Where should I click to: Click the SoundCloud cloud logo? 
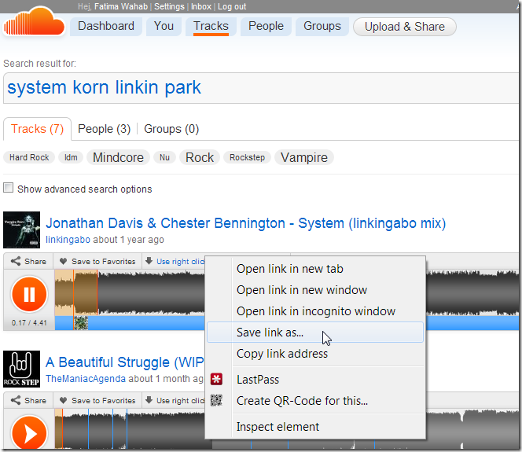point(34,22)
